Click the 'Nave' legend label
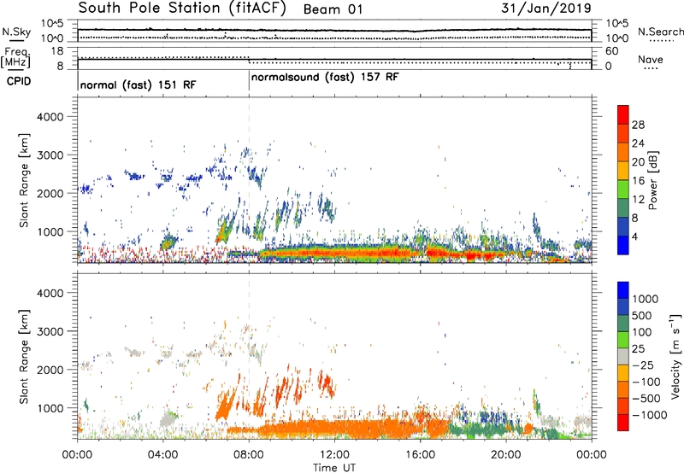The width and height of the screenshot is (684, 473). tap(651, 60)
